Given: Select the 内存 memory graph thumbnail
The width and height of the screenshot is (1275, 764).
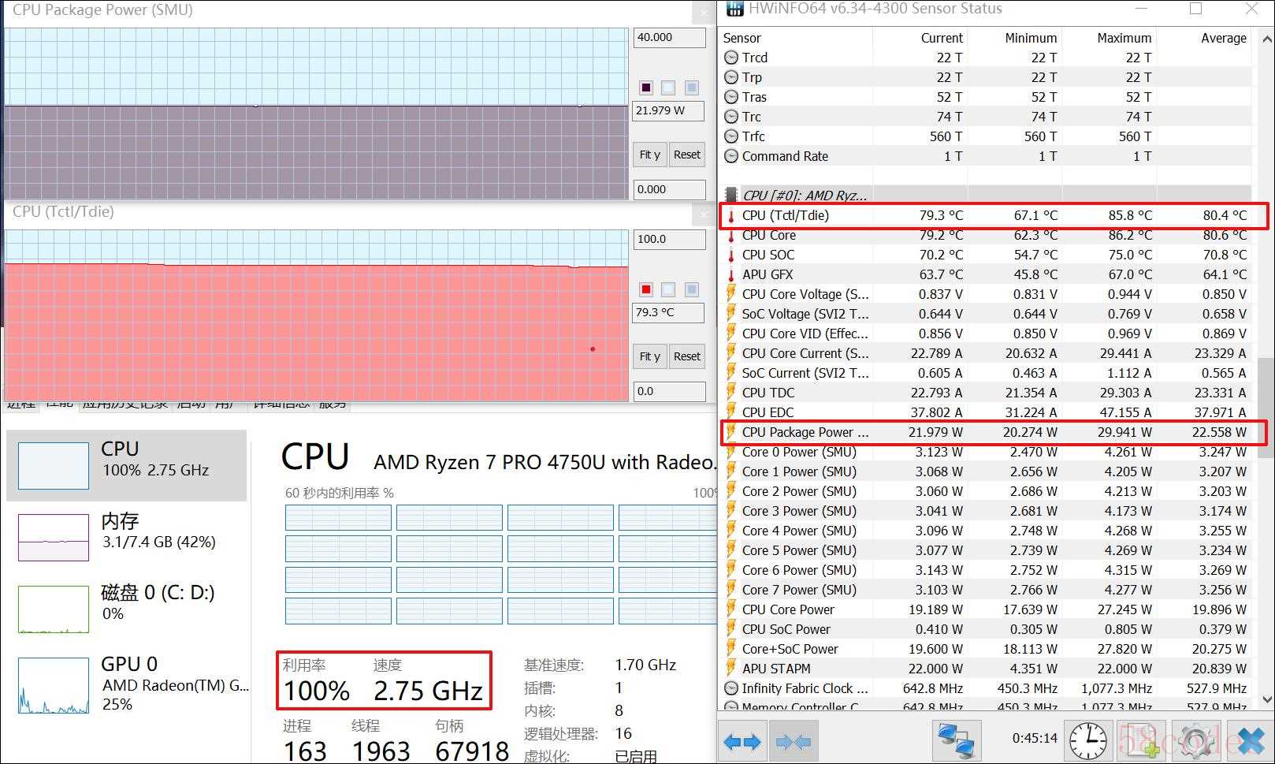Looking at the screenshot, I should pos(54,538).
